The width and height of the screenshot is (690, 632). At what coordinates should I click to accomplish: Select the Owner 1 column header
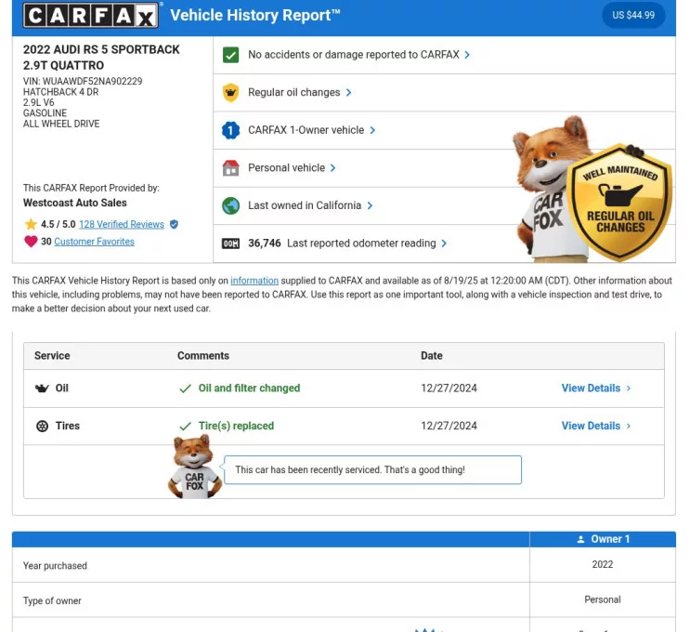603,539
